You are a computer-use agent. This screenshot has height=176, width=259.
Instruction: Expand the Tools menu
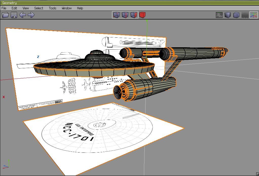click(x=52, y=8)
